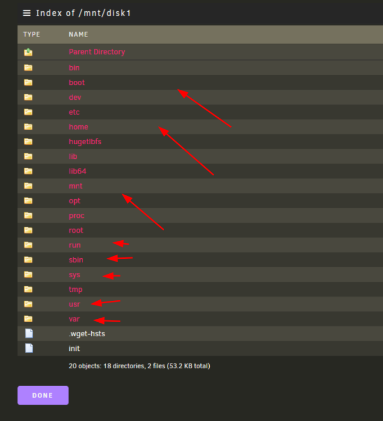The image size is (383, 421).
Task: Click the folder icon beside mnt
Action: tap(28, 186)
